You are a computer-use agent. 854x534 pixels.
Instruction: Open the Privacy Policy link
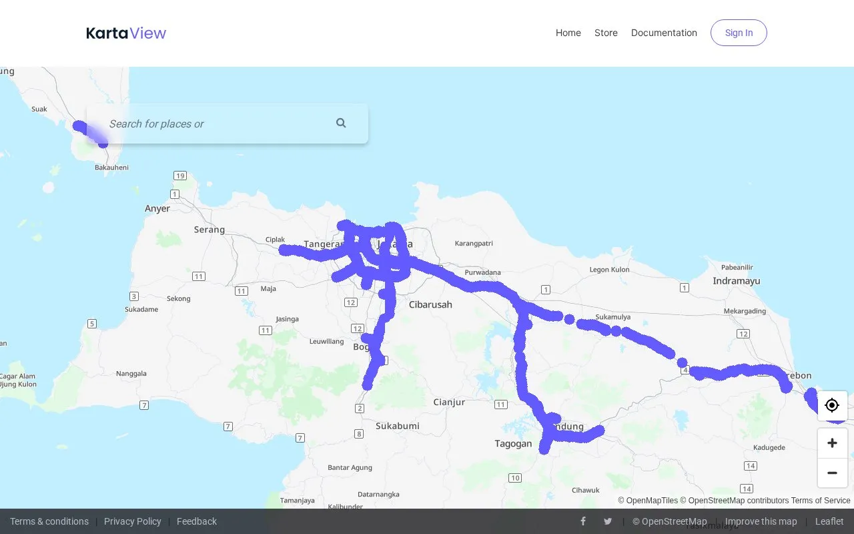click(x=133, y=521)
